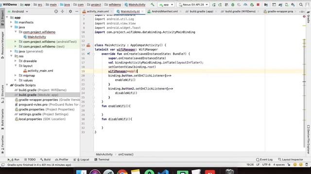
Task: Toggle the read-only lock in status bar
Action: (289, 165)
